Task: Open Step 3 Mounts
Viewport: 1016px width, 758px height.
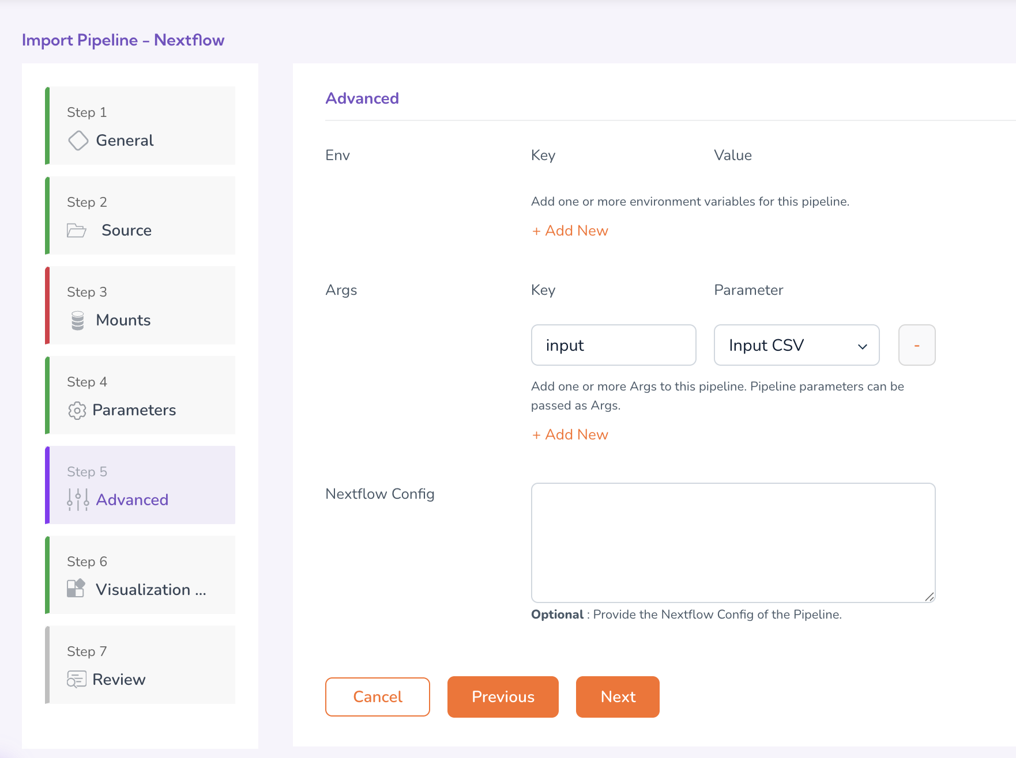Action: 141,306
